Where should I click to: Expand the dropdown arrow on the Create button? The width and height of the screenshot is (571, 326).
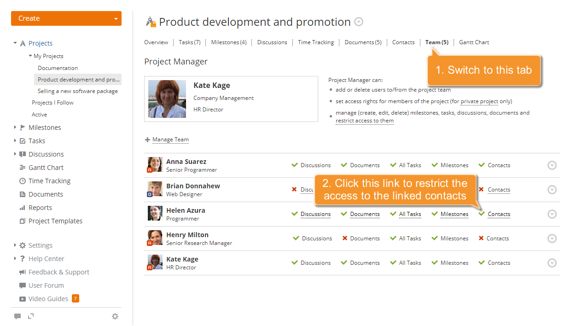[116, 18]
